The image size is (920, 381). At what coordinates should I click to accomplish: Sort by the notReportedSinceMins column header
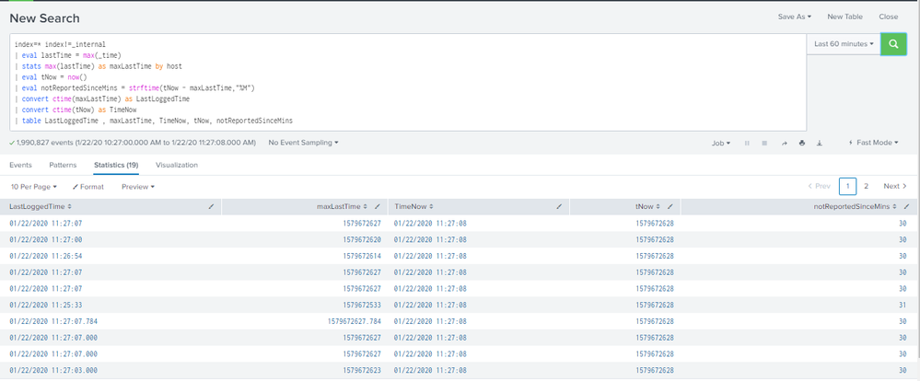856,206
